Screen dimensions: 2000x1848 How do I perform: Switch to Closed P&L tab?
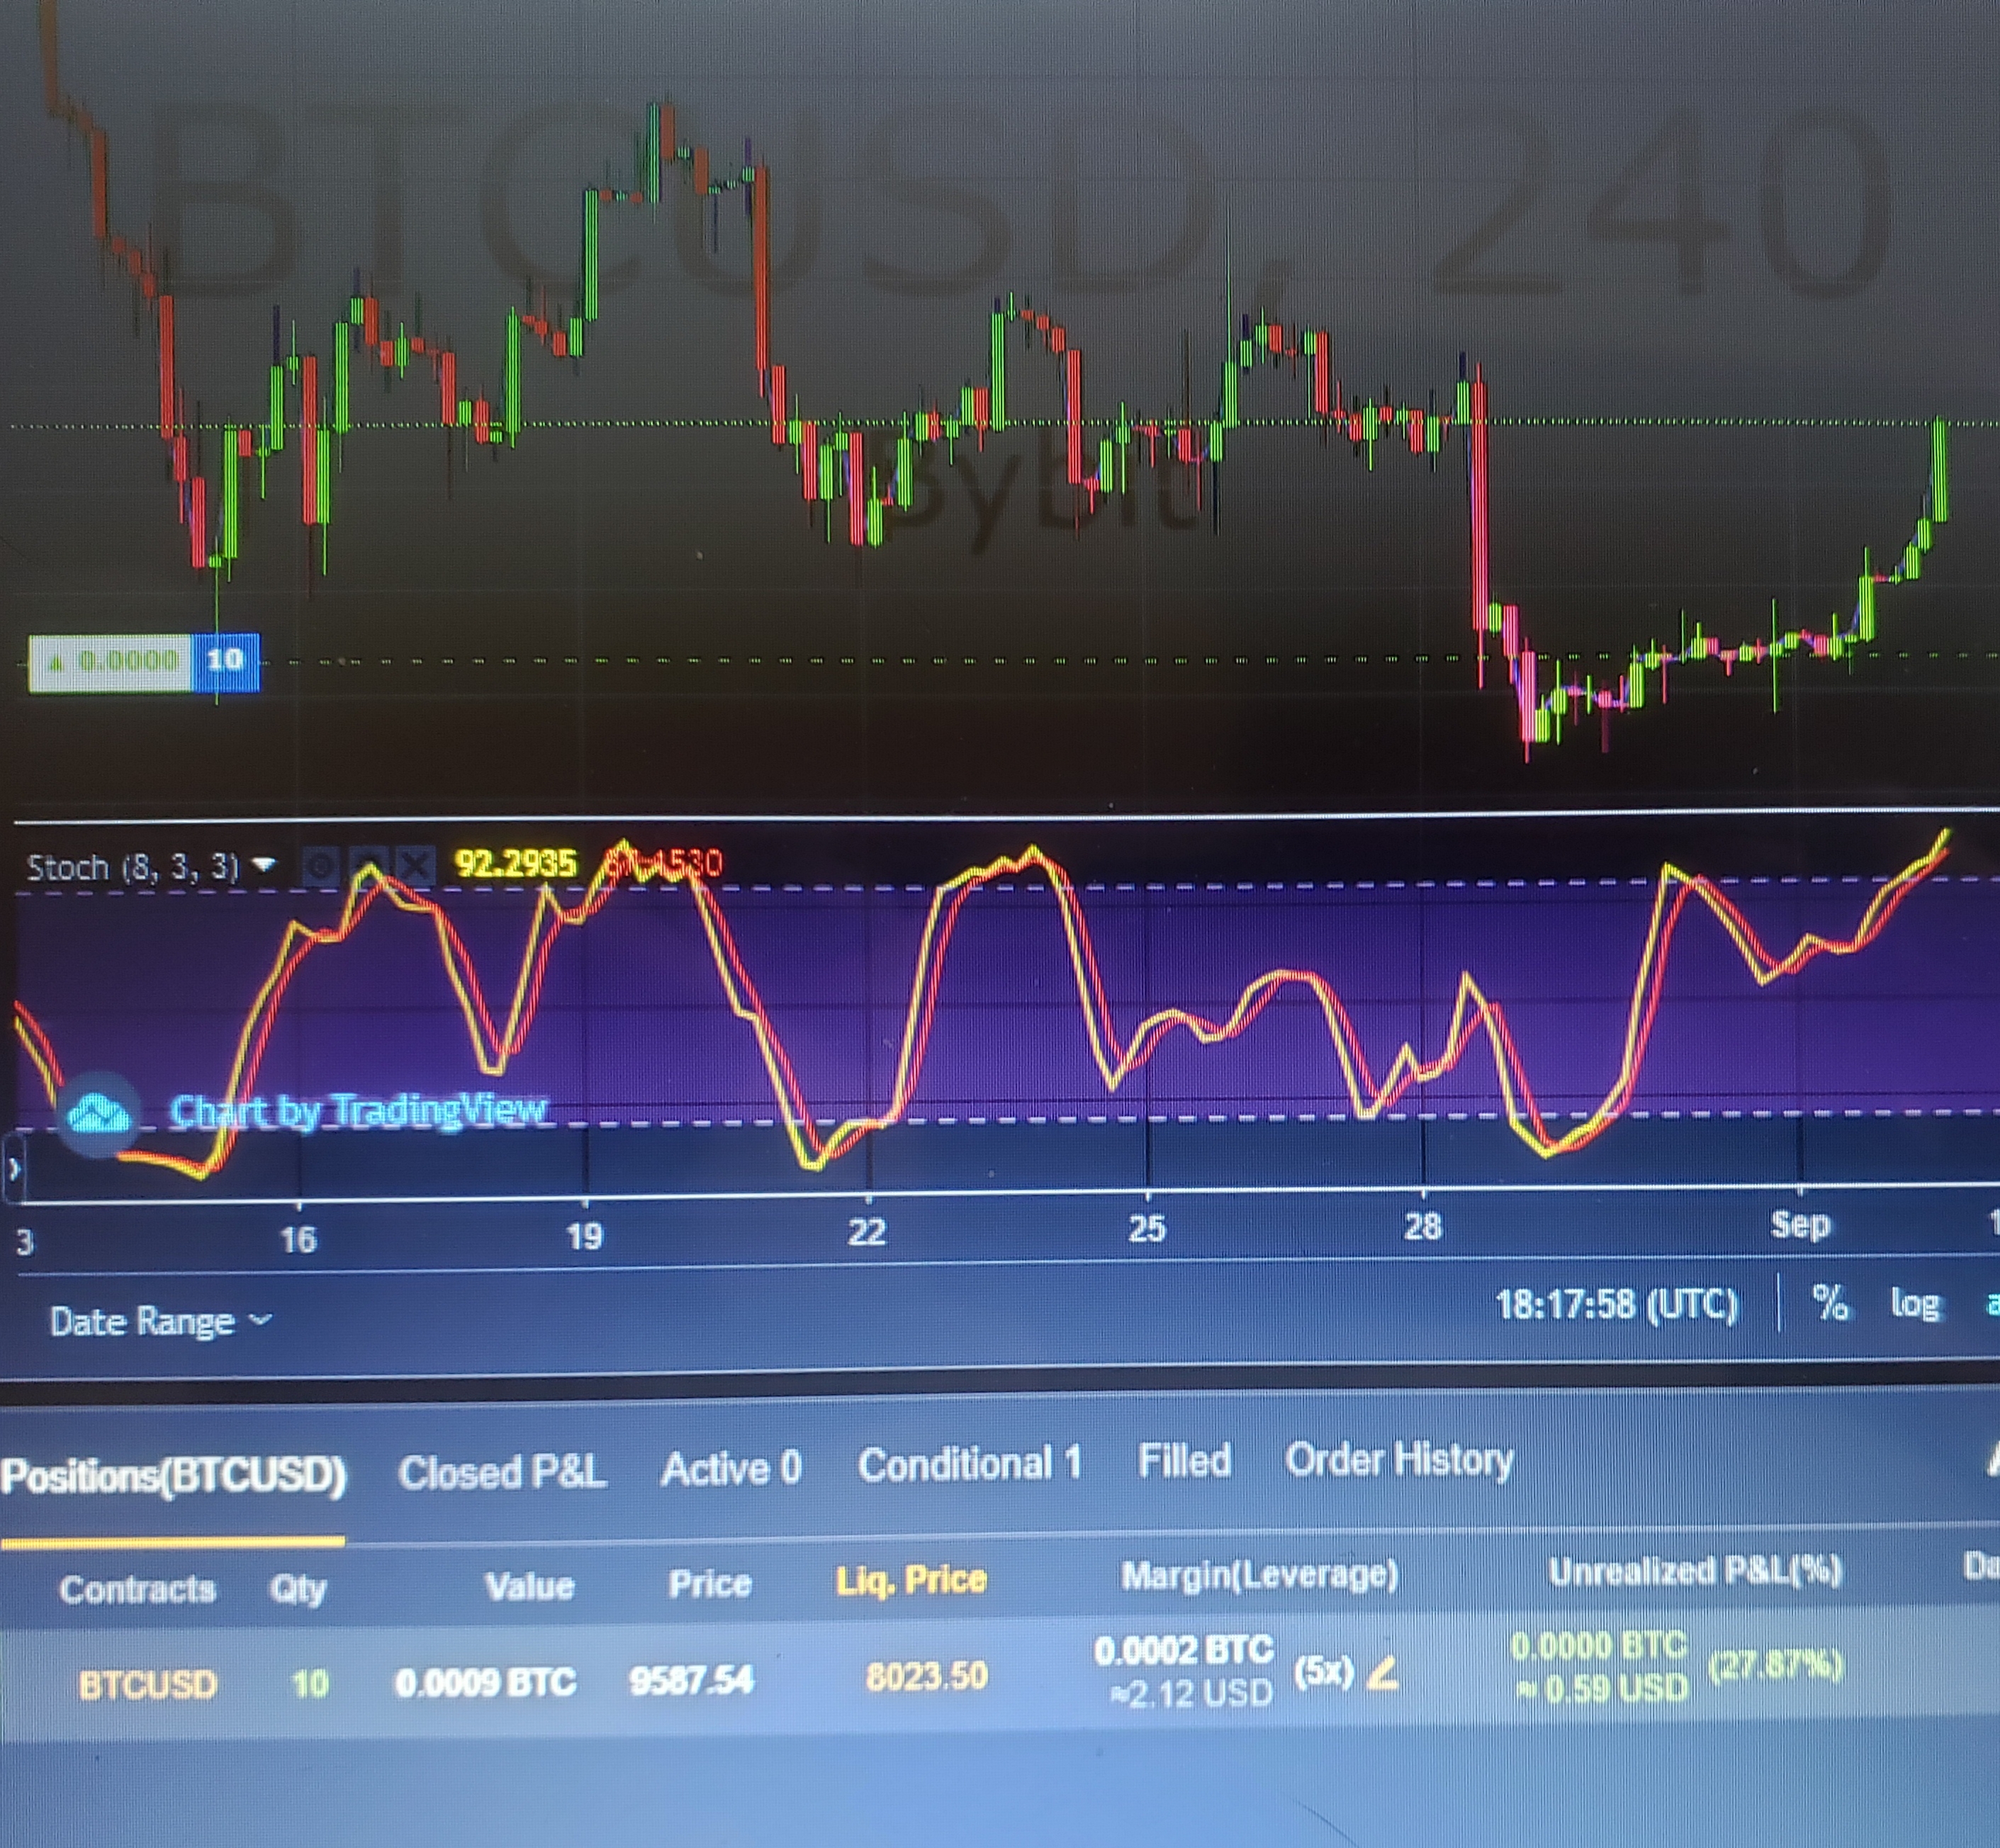click(502, 1472)
